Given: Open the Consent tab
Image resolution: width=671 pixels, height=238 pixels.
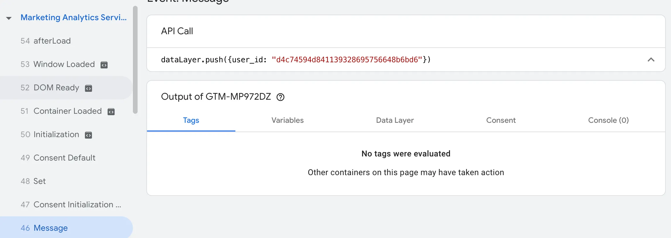Looking at the screenshot, I should tap(501, 120).
